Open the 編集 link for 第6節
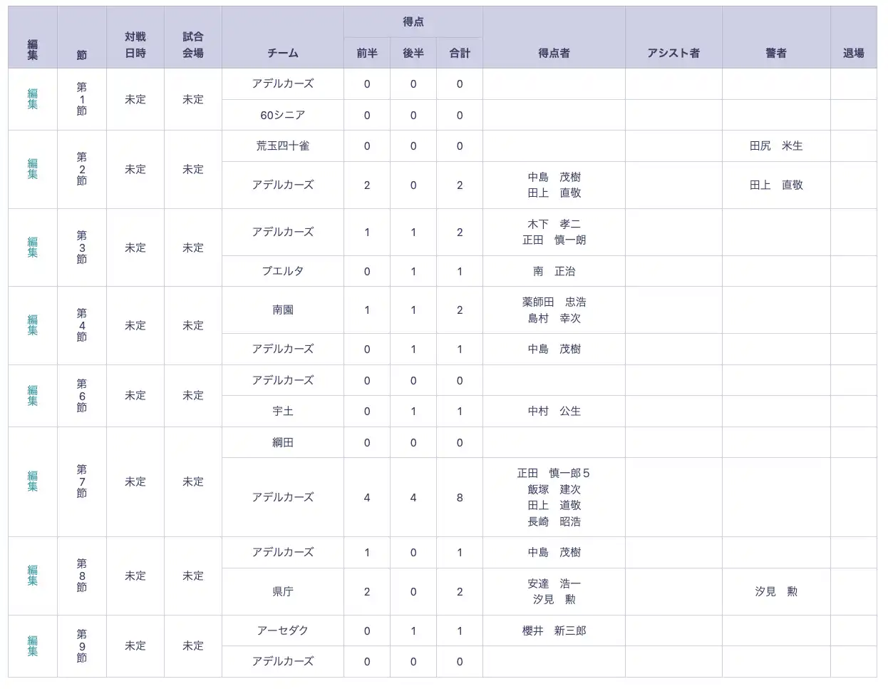Screen dimensions: 888x689 point(33,395)
